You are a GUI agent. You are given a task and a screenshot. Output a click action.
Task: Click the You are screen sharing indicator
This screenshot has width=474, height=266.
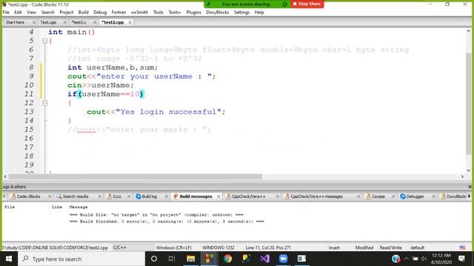(x=246, y=4)
